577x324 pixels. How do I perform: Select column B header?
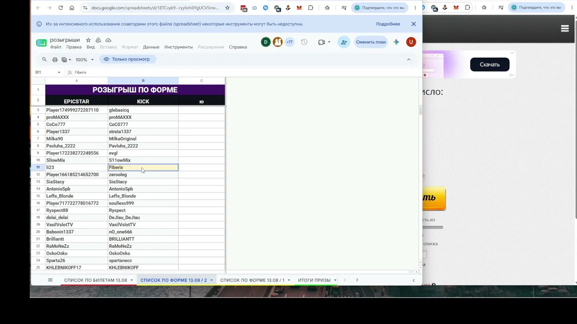pos(143,81)
